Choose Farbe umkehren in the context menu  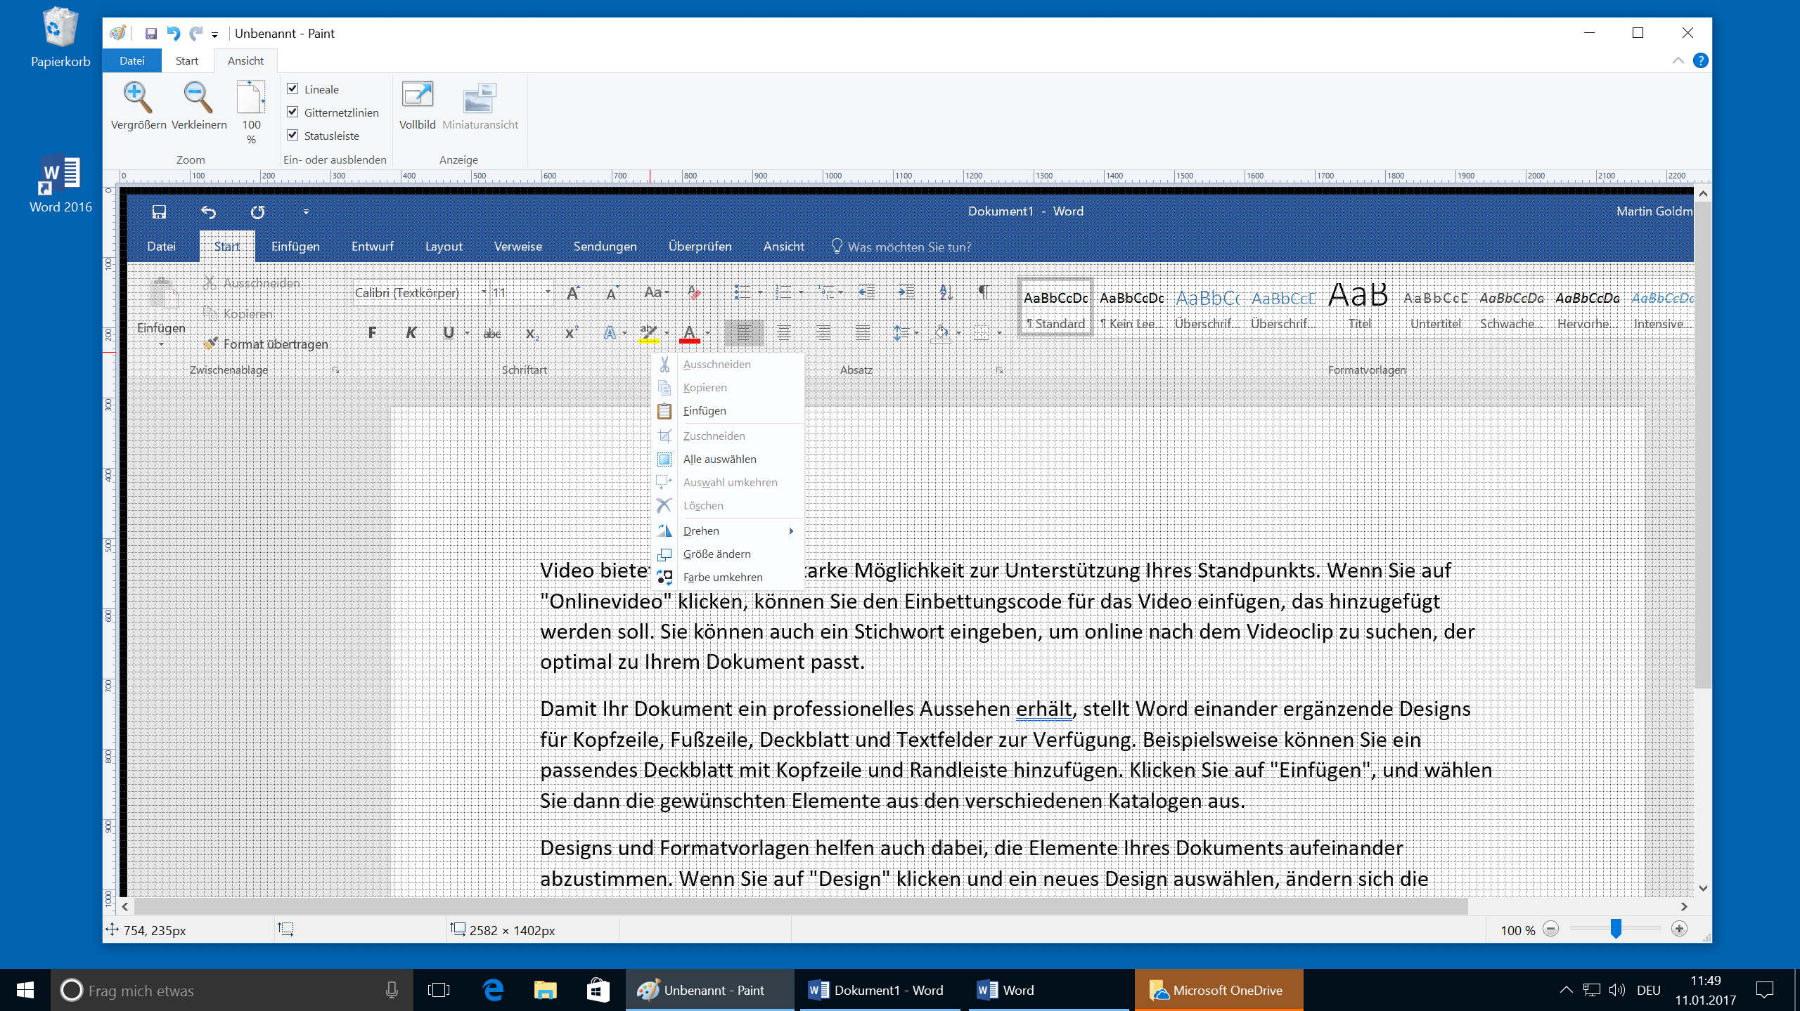click(x=728, y=577)
